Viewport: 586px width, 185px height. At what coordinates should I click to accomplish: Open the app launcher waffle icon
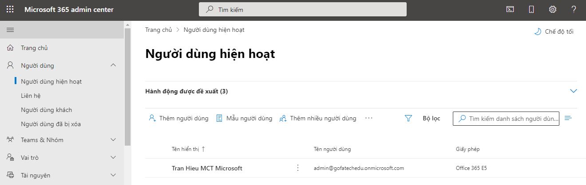(10, 9)
